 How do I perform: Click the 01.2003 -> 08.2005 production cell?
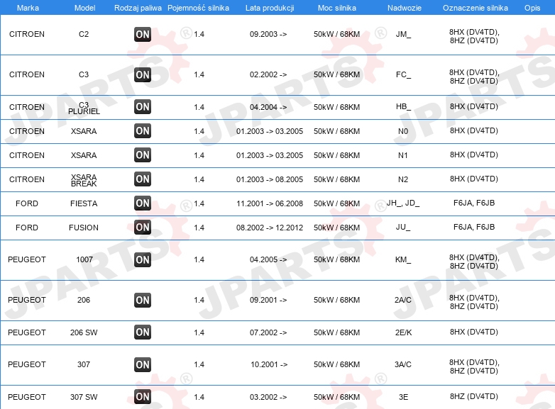pyautogui.click(x=270, y=179)
